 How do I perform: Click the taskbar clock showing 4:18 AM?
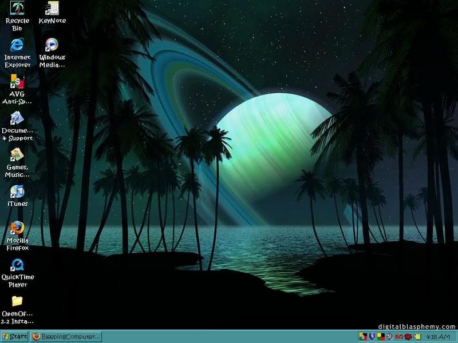pos(437,337)
